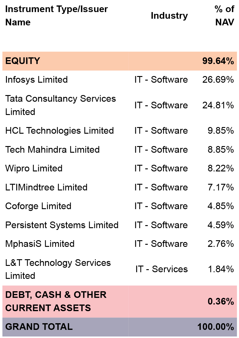Image resolution: width=239 pixels, height=338 pixels.
Task: Click the Instrument Type/Issuer Name column header
Action: (x=56, y=15)
